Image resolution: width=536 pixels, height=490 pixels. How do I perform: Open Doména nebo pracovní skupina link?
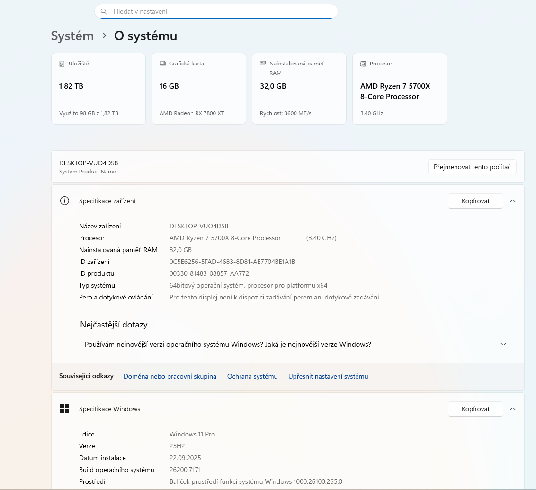tap(170, 376)
